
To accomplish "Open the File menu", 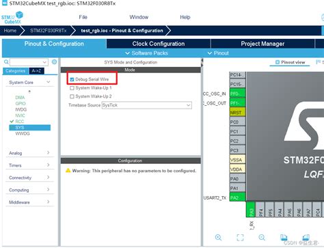I will 83,17.
